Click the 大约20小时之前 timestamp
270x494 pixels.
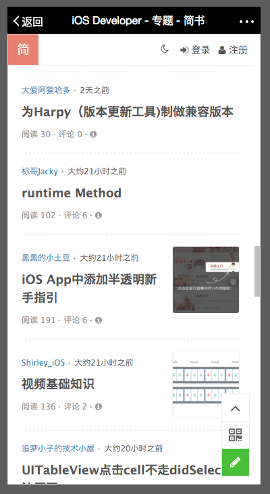[134, 448]
